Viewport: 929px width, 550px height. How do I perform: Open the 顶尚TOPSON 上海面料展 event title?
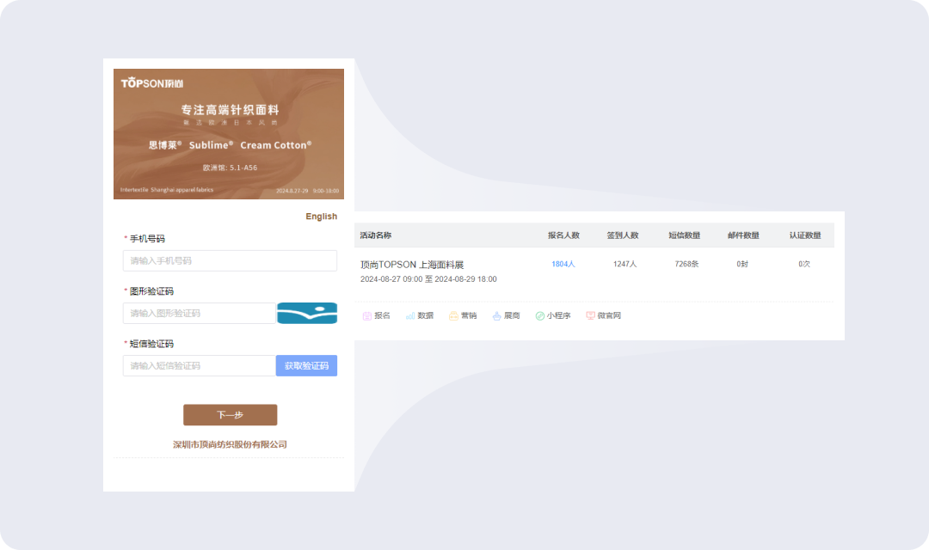[x=412, y=265]
